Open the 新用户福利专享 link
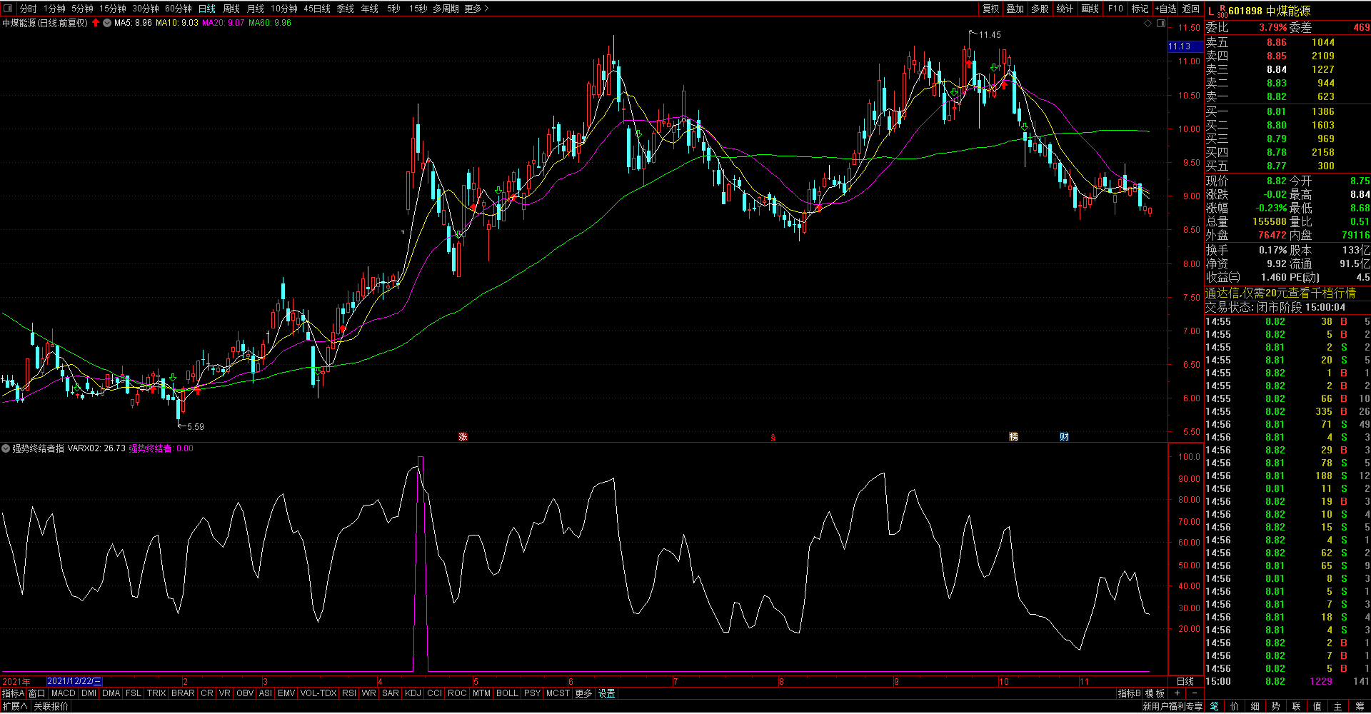The image size is (1371, 714). [1172, 706]
